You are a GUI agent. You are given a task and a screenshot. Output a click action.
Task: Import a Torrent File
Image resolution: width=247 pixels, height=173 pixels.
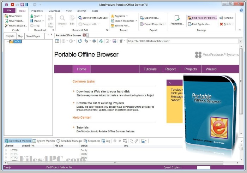click(x=120, y=25)
